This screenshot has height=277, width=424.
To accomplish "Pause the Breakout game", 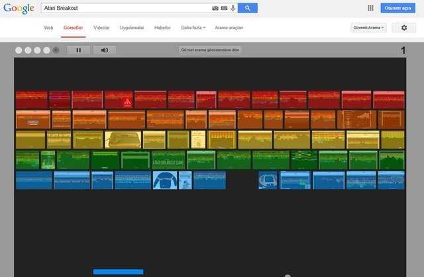I will (x=78, y=50).
